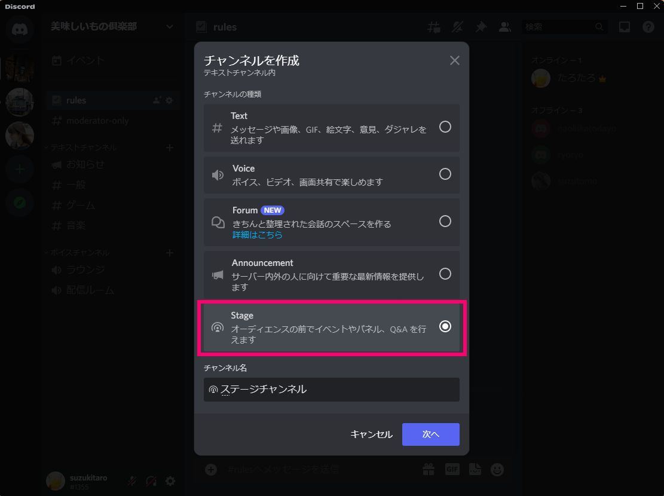
Task: Click the Voice channel type speaker icon
Action: pos(218,175)
